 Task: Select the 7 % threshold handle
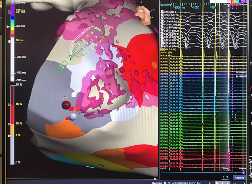point(9,136)
